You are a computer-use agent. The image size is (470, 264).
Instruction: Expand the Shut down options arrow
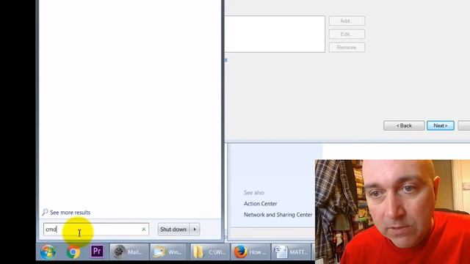[x=195, y=230]
